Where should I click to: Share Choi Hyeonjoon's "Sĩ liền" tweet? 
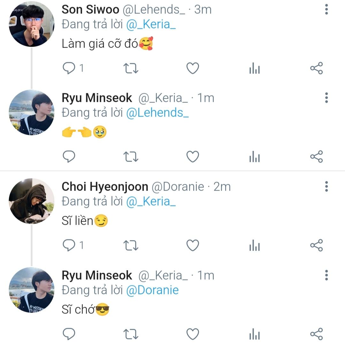pos(317,245)
